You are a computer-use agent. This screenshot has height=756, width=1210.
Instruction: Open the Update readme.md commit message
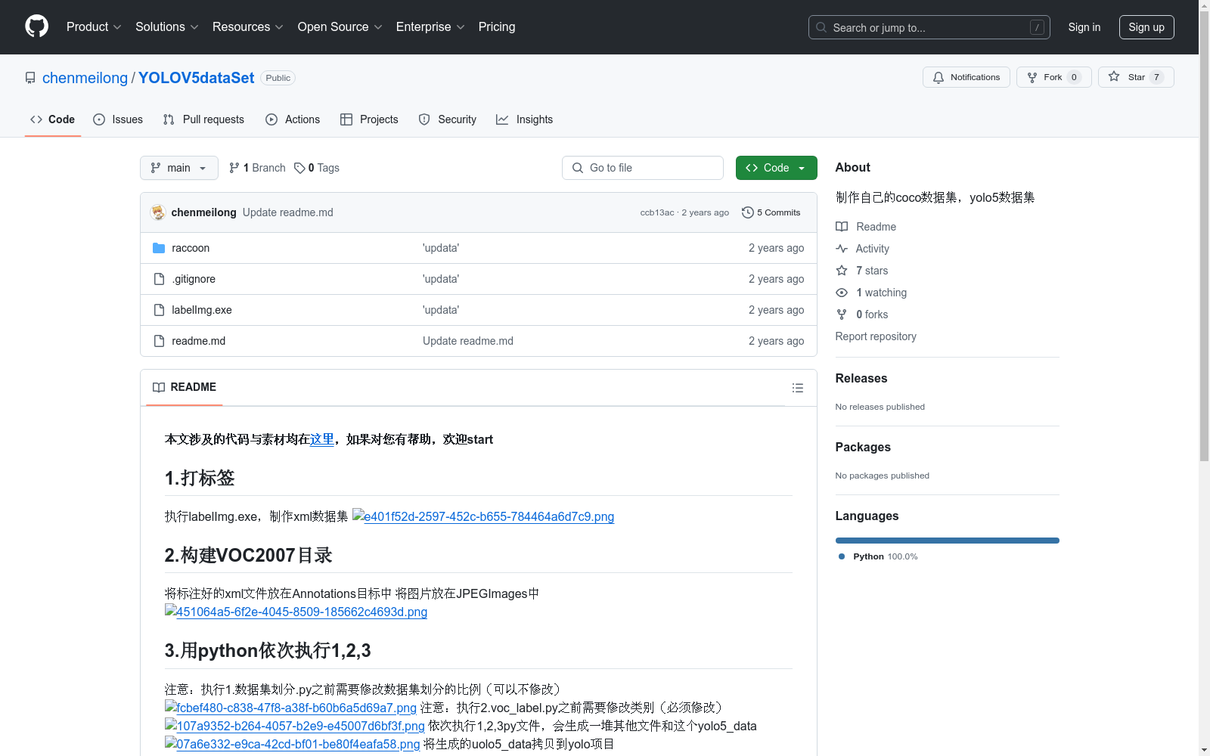tap(288, 212)
